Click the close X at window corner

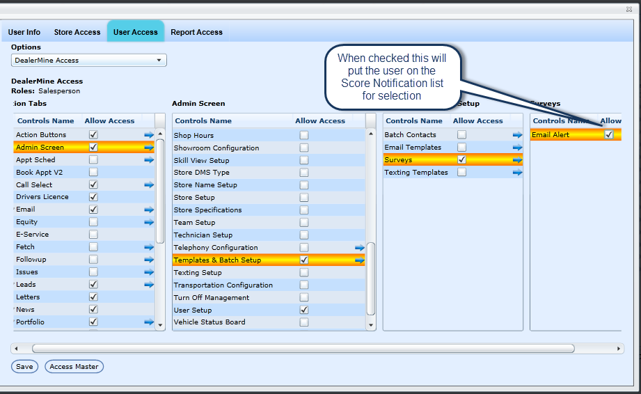pos(630,9)
